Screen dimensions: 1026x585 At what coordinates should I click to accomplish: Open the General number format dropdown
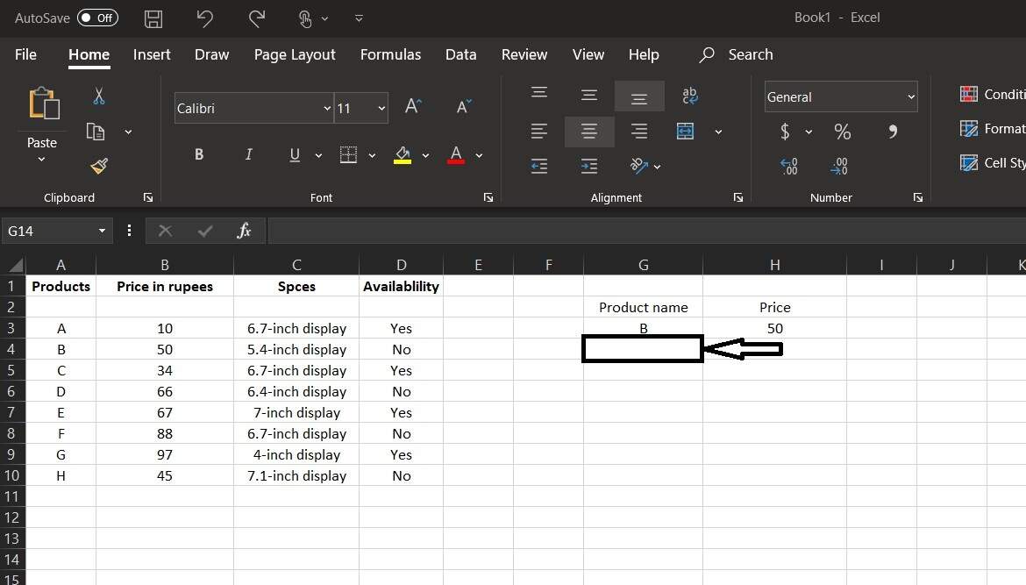[x=911, y=97]
